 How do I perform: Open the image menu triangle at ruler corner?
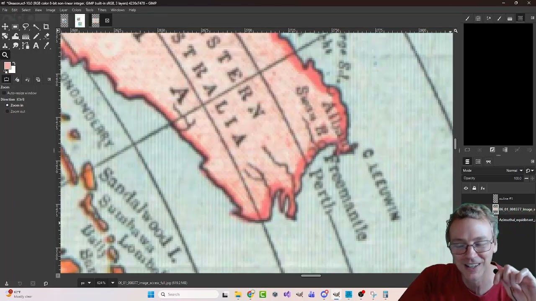pos(58,31)
